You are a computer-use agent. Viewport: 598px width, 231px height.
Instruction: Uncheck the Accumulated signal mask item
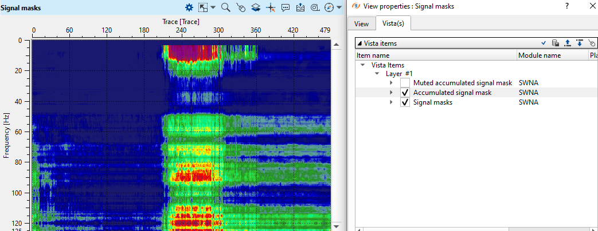tap(405, 93)
